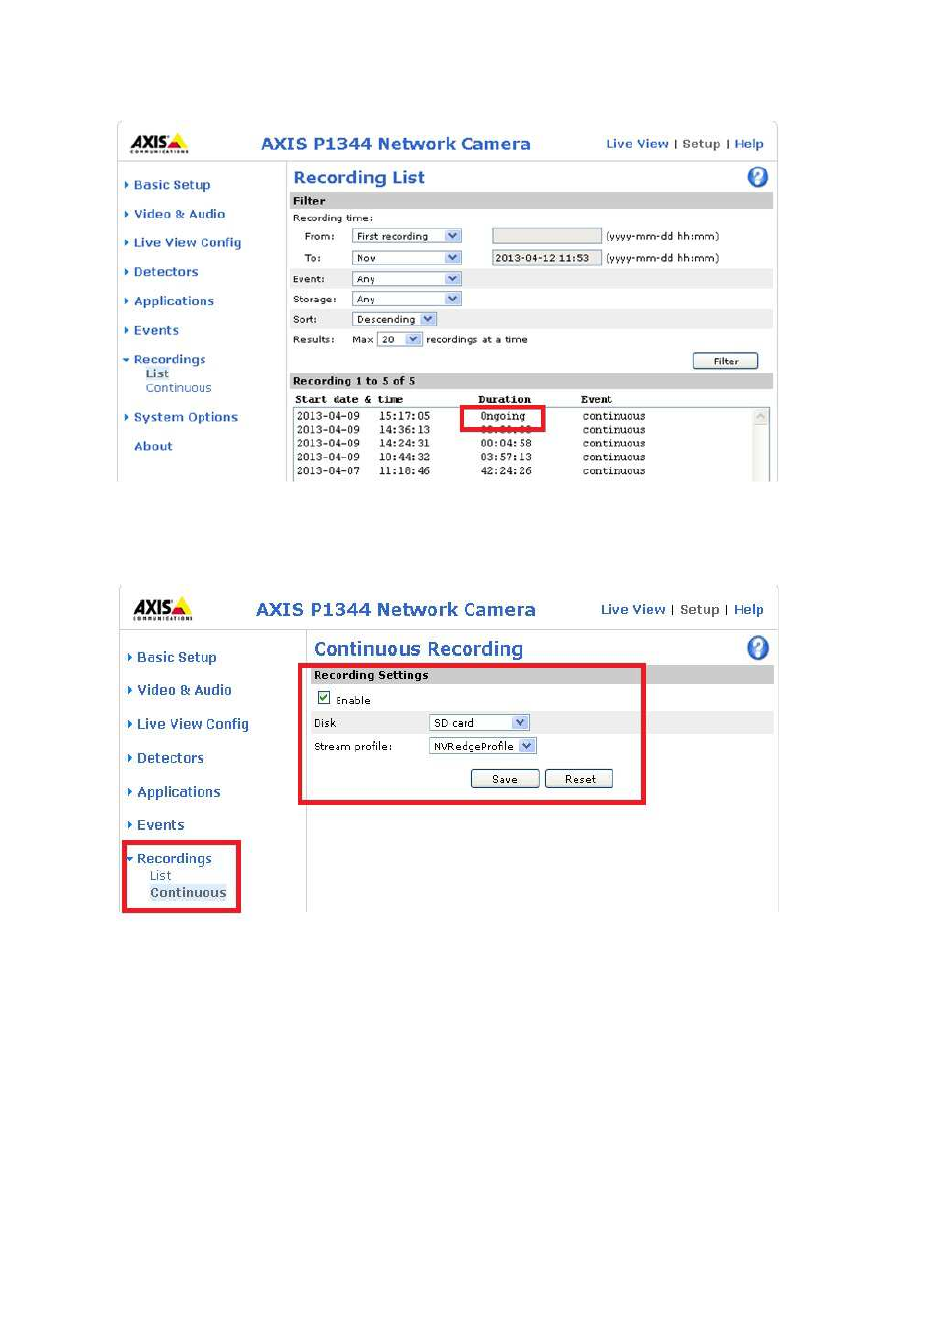
Task: Expand System Options in sidebar
Action: click(186, 417)
